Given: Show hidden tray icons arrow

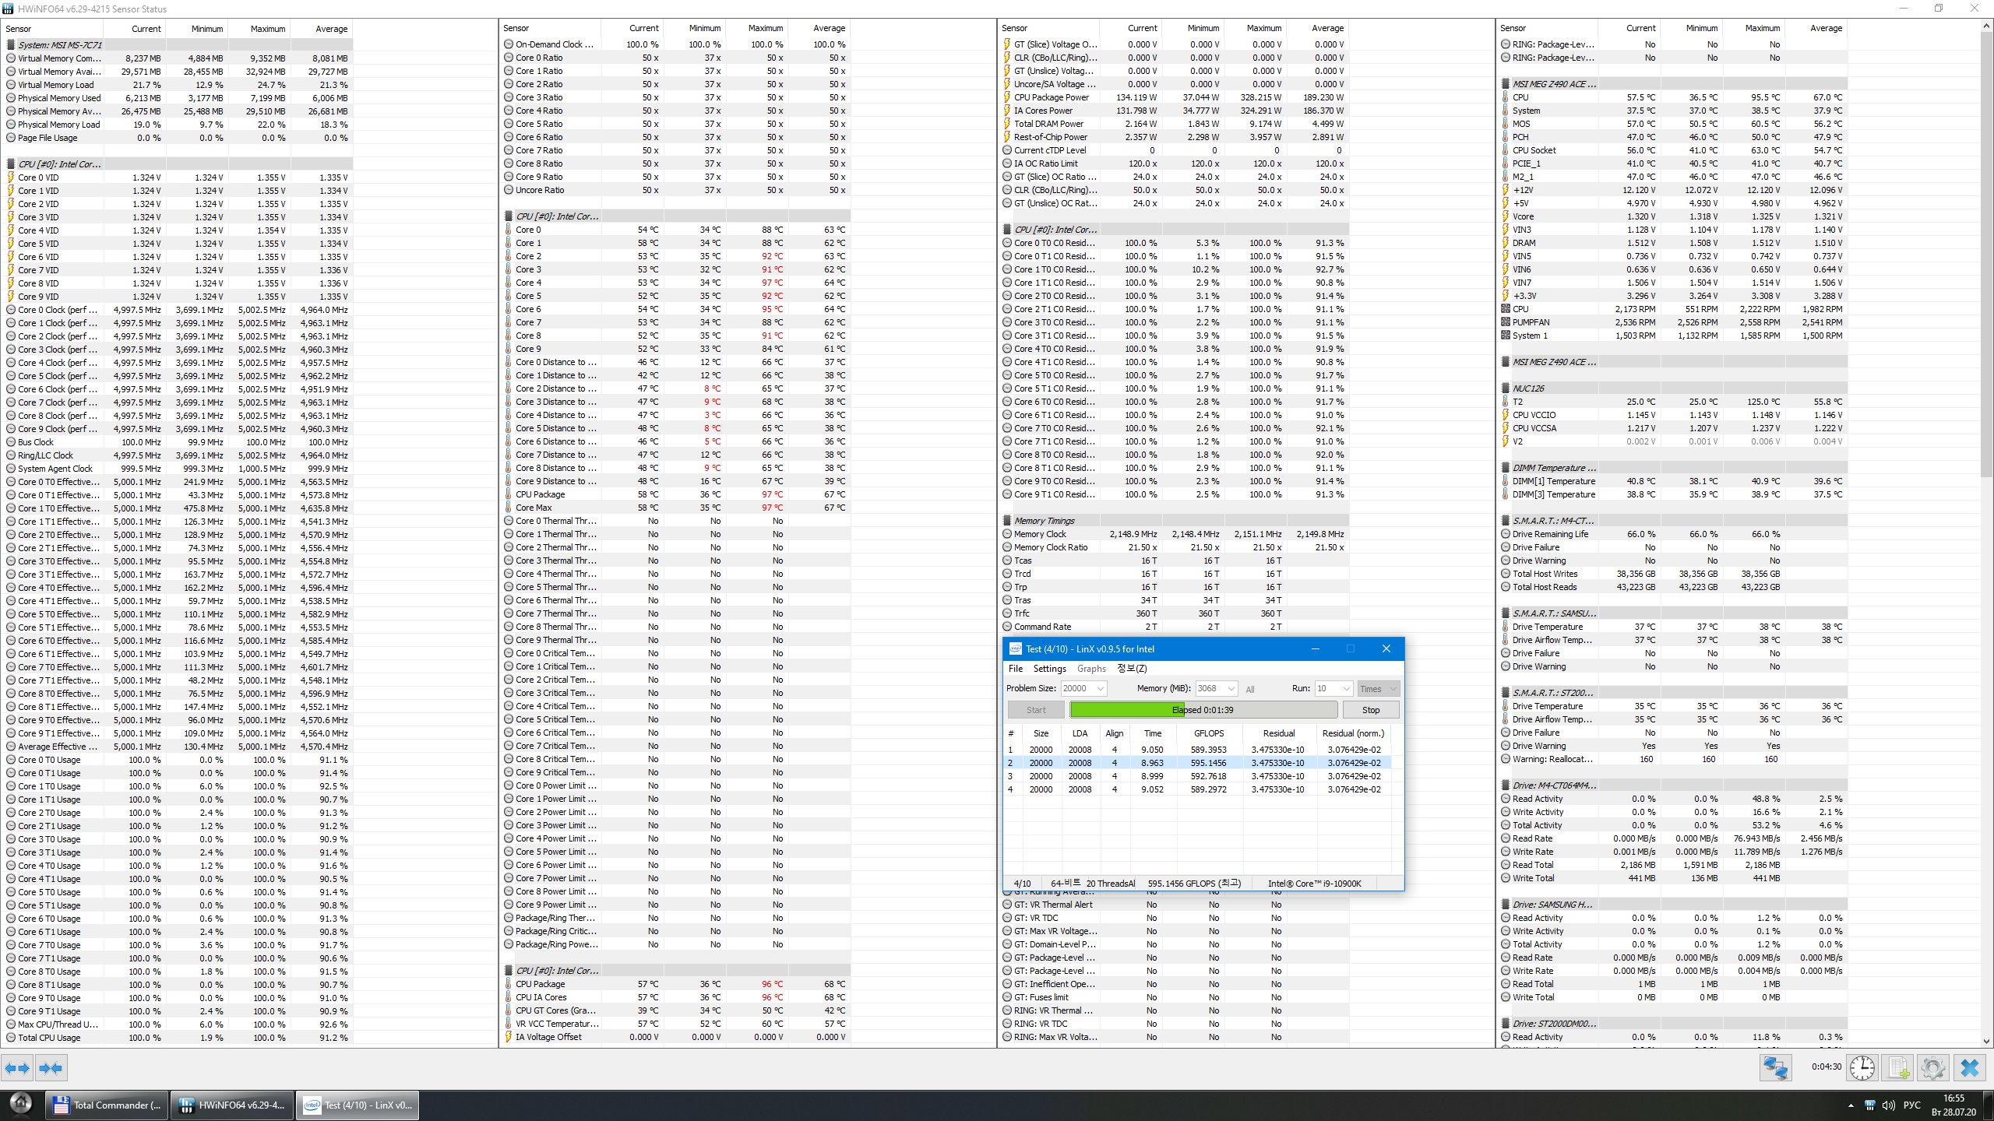Looking at the screenshot, I should (x=1851, y=1105).
